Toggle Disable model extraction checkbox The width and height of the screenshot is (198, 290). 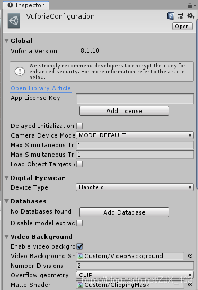79,223
